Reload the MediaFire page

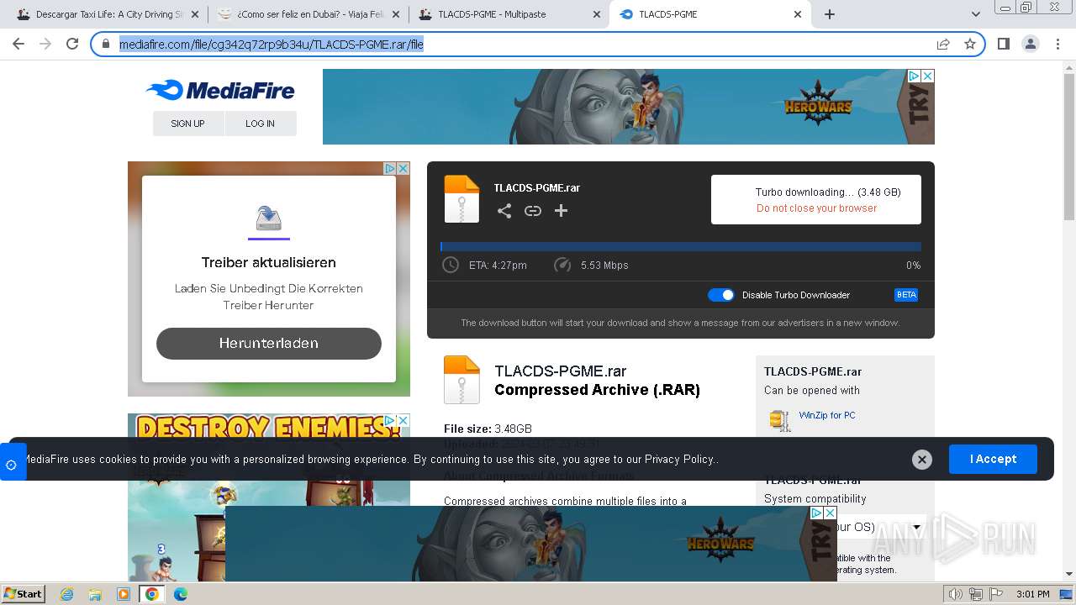[x=72, y=44]
